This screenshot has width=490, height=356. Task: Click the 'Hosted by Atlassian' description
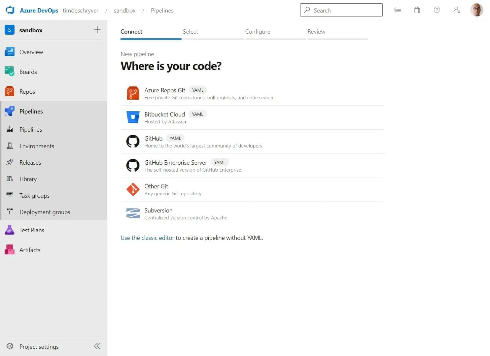coord(166,122)
